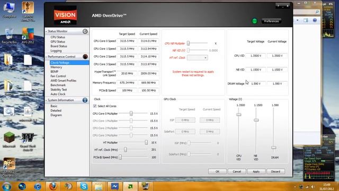
Task: Click the Apply button
Action: tap(256, 171)
